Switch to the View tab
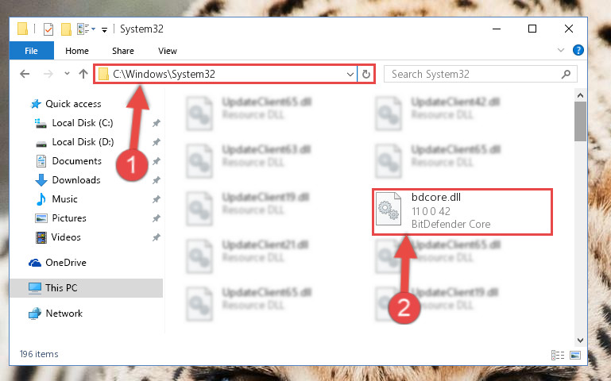This screenshot has height=381, width=611. (x=167, y=51)
